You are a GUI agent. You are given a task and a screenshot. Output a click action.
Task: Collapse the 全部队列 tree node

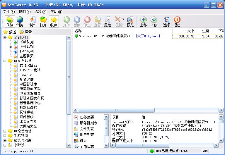point(5,37)
